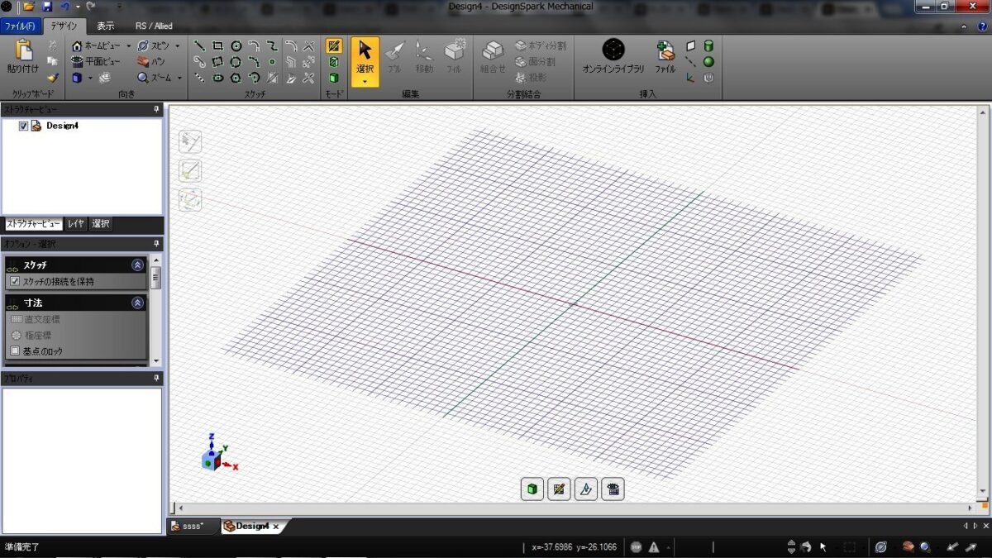Collapse the スケッチ options section
992x558 pixels.
pos(137,265)
